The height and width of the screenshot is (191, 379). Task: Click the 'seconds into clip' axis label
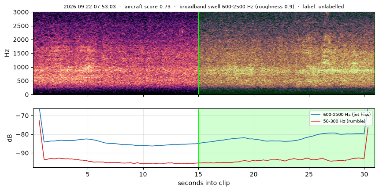[204, 183]
